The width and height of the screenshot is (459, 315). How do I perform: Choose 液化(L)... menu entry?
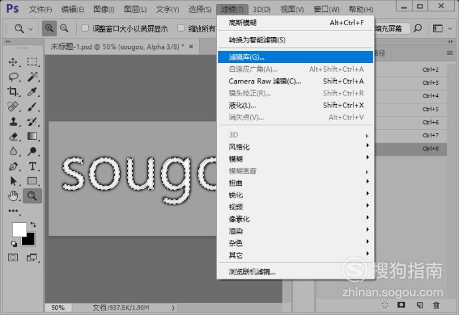tap(296, 105)
